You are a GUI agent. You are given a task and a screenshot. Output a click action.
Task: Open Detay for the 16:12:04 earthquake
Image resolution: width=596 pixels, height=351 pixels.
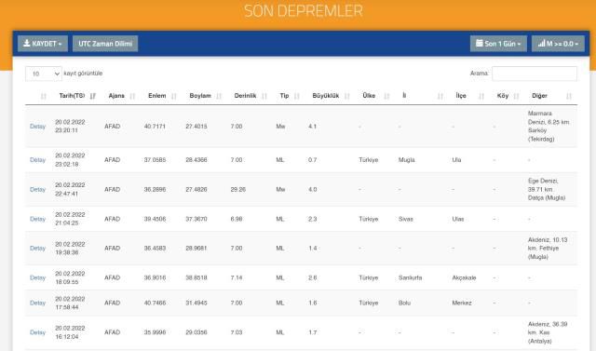(x=37, y=332)
